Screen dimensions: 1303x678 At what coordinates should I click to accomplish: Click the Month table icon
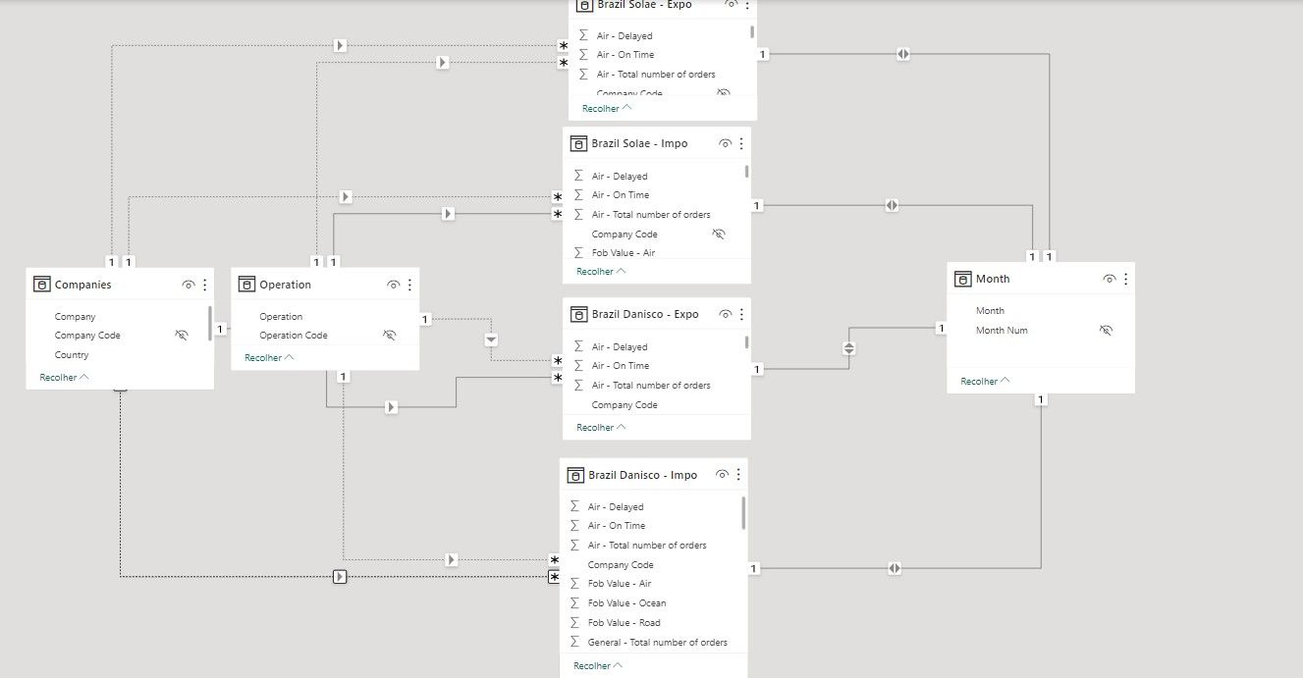[x=962, y=279]
